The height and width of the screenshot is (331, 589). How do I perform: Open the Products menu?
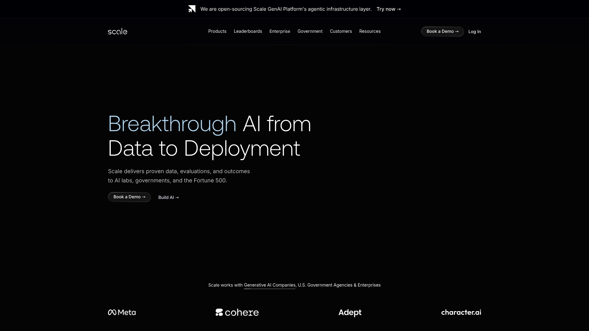click(x=217, y=31)
